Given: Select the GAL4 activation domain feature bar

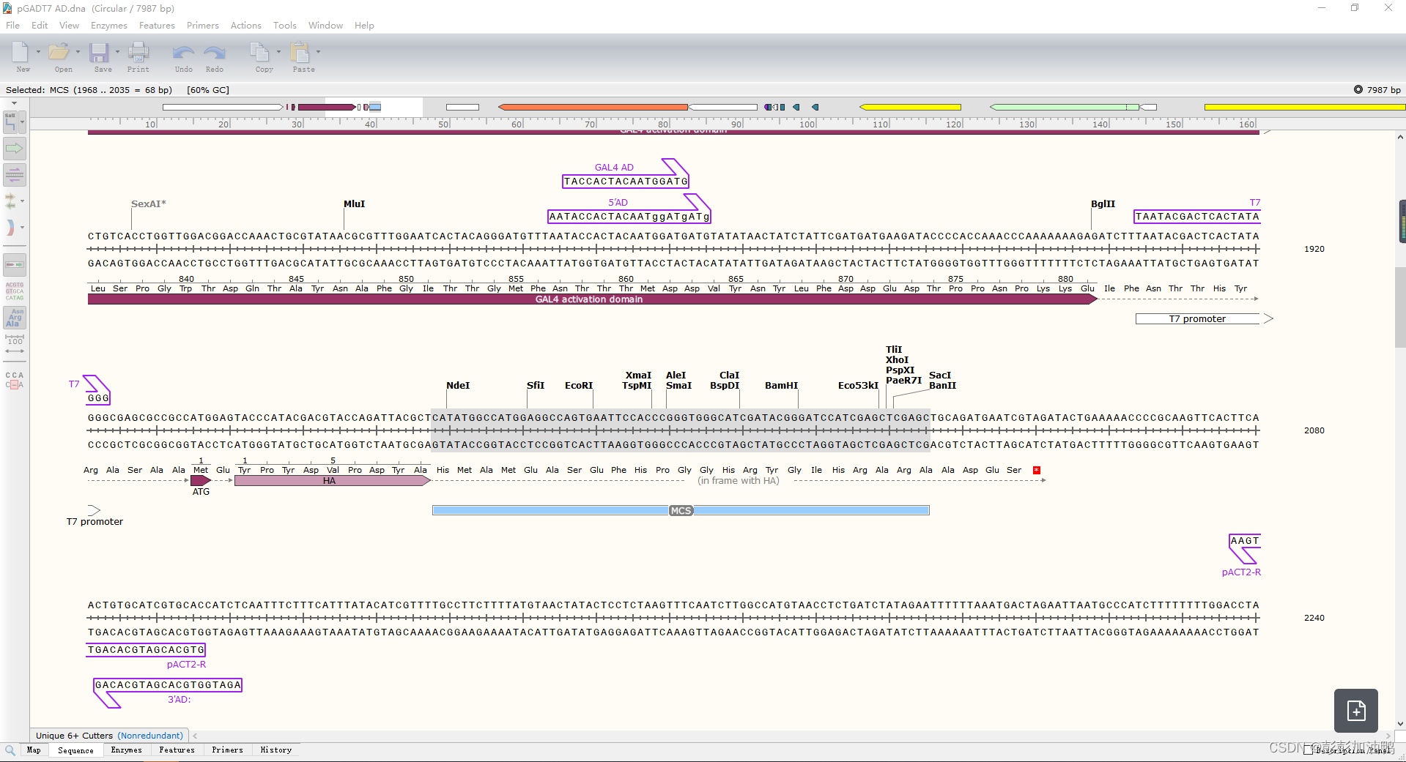Looking at the screenshot, I should pyautogui.click(x=592, y=299).
